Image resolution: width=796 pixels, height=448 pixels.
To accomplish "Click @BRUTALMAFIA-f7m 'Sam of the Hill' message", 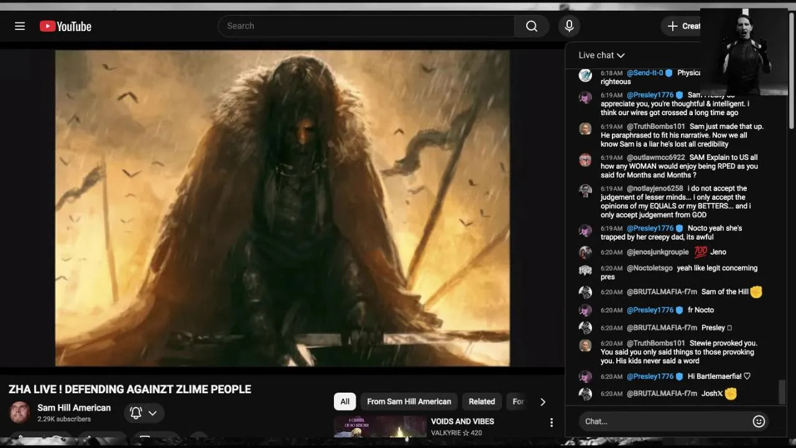I will tap(725, 292).
